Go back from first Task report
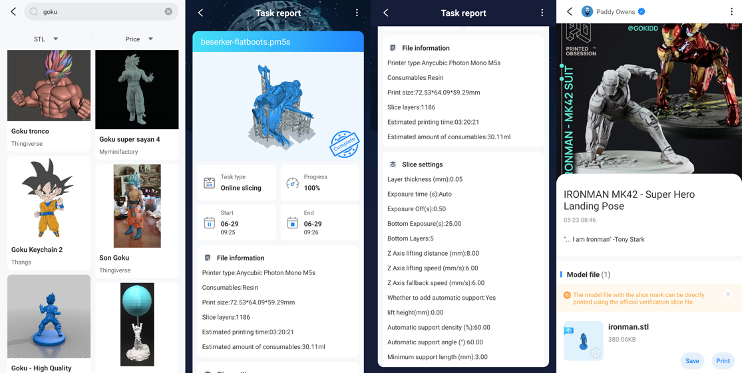Viewport: 742px width, 373px height. (x=201, y=13)
